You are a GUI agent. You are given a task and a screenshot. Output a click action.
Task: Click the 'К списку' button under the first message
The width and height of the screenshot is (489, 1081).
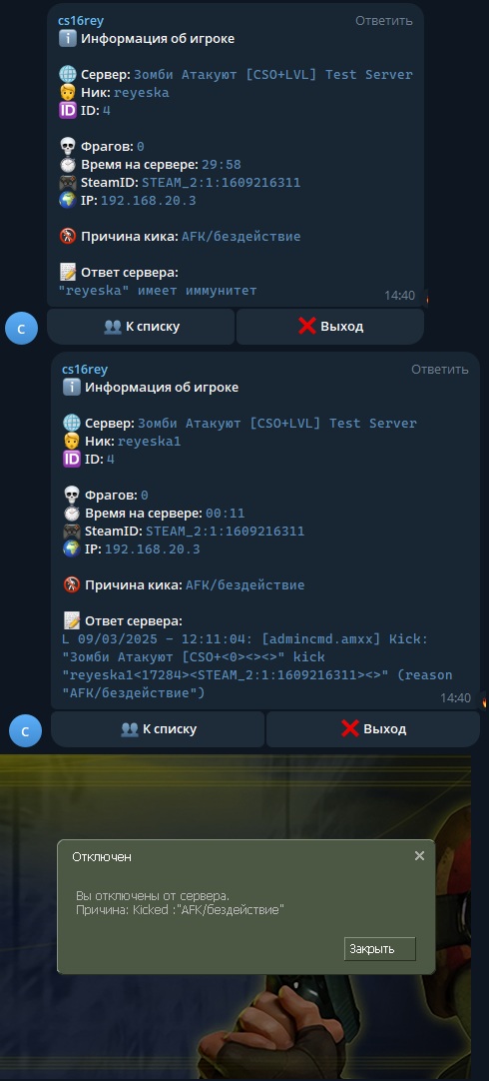point(141,326)
